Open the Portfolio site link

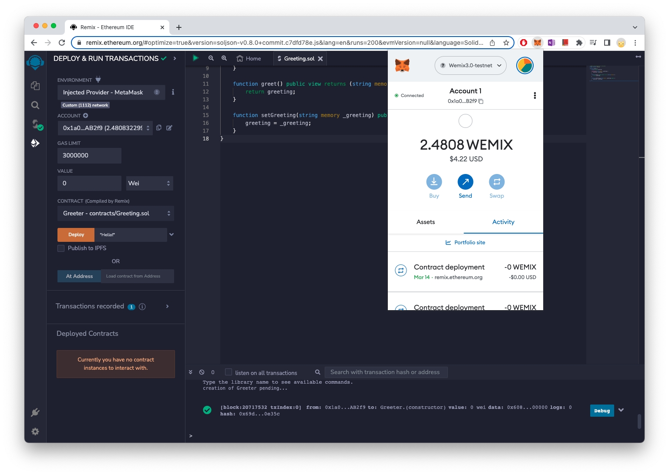click(x=465, y=243)
